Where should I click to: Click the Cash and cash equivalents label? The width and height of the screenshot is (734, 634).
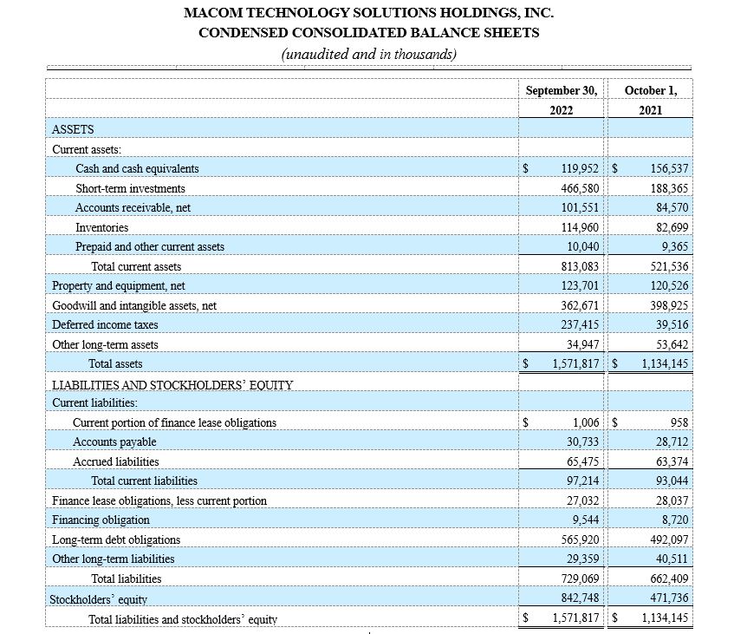tap(137, 169)
